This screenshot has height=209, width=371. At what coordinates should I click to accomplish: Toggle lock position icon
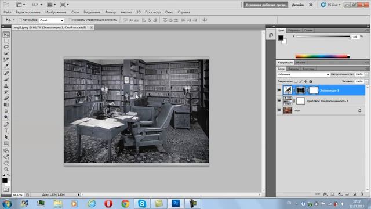305,81
